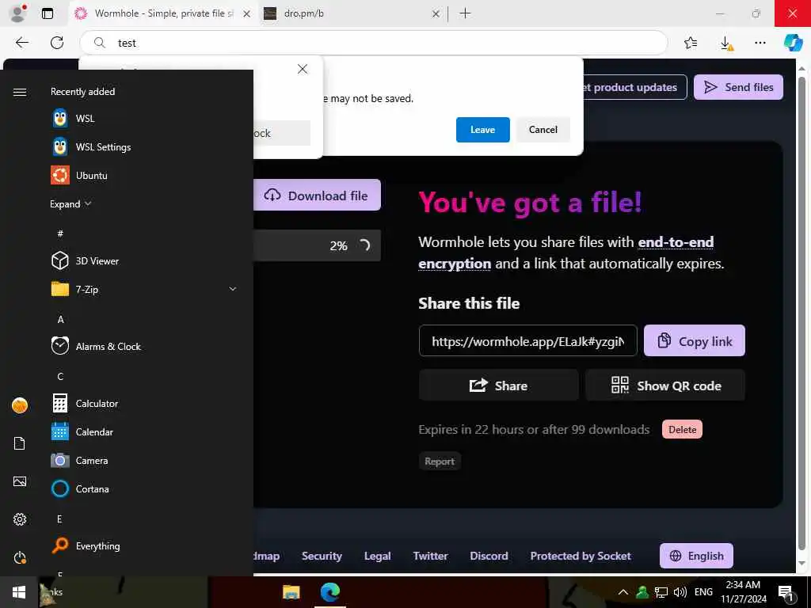The image size is (811, 608).
Task: Close the dro.pm/b tab
Action: tap(436, 14)
